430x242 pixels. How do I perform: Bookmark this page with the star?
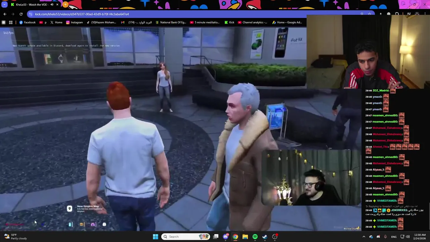tap(370, 14)
